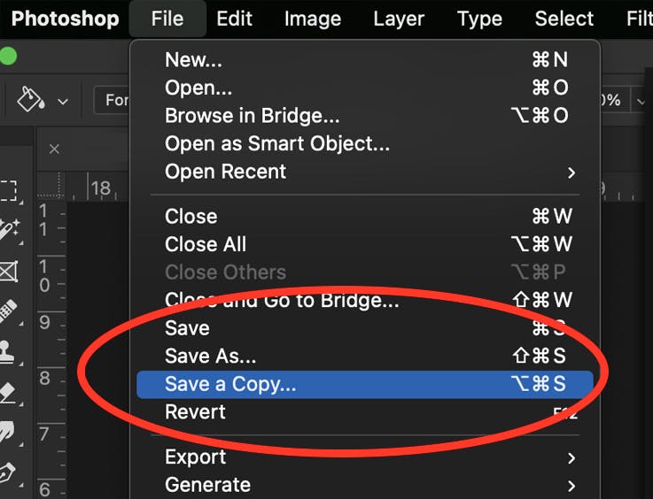This screenshot has width=653, height=499.
Task: Select the Eraser tool
Action: pos(8,393)
